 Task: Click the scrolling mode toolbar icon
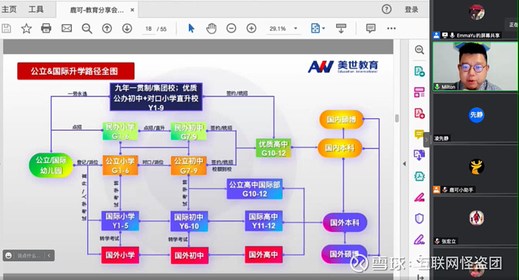tap(341, 29)
